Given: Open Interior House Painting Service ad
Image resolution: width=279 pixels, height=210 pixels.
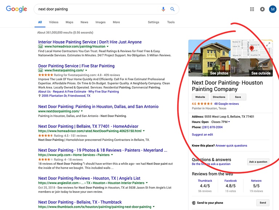Looking at the screenshot, I should (90, 42).
